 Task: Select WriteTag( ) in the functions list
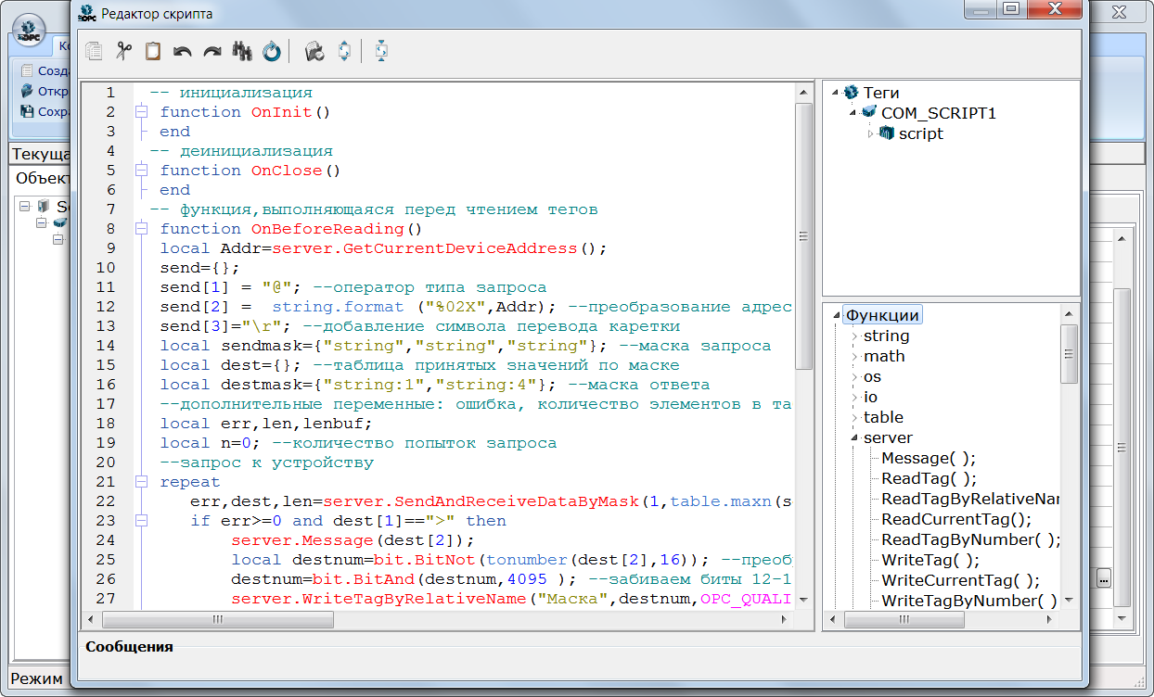930,560
